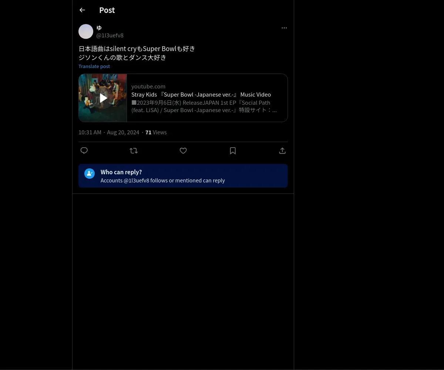Open the youtube.com domain link

(x=148, y=86)
